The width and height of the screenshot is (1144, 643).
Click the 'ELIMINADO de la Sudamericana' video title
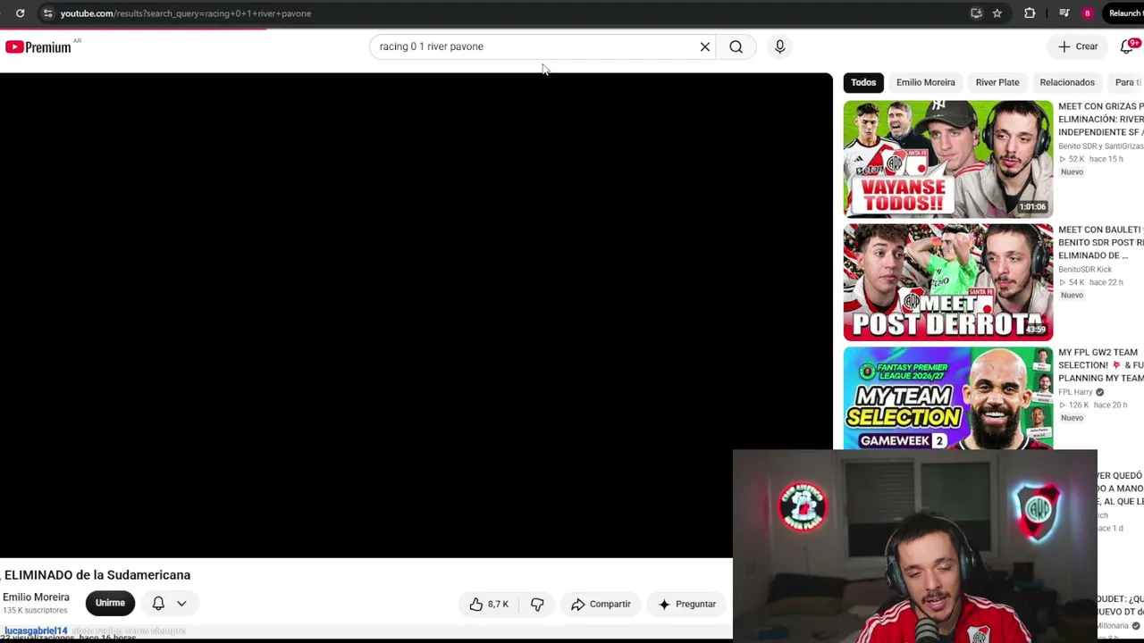(97, 575)
